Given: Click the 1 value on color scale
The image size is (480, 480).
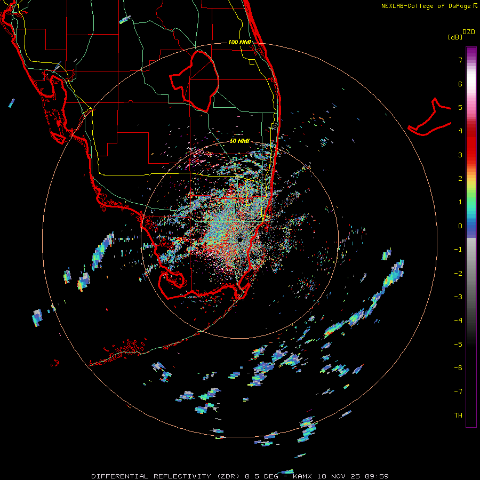Looking at the screenshot, I should point(460,202).
